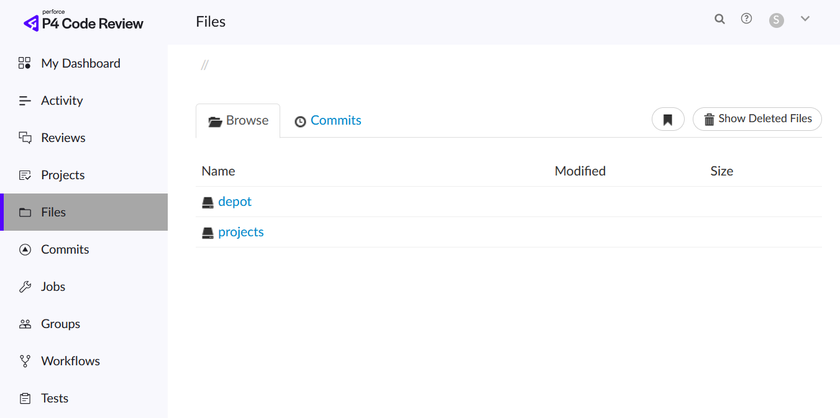Go to My Dashboard in sidebar
This screenshot has width=840, height=418.
[80, 63]
